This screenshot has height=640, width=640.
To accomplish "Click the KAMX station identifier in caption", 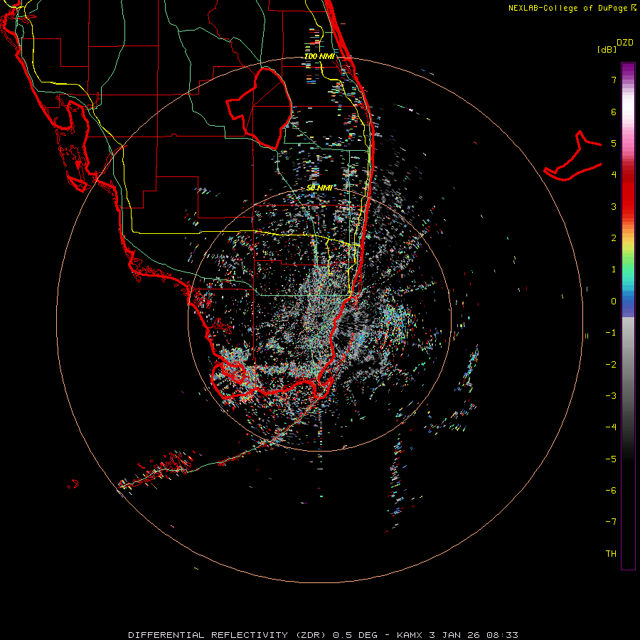I will pyautogui.click(x=410, y=635).
